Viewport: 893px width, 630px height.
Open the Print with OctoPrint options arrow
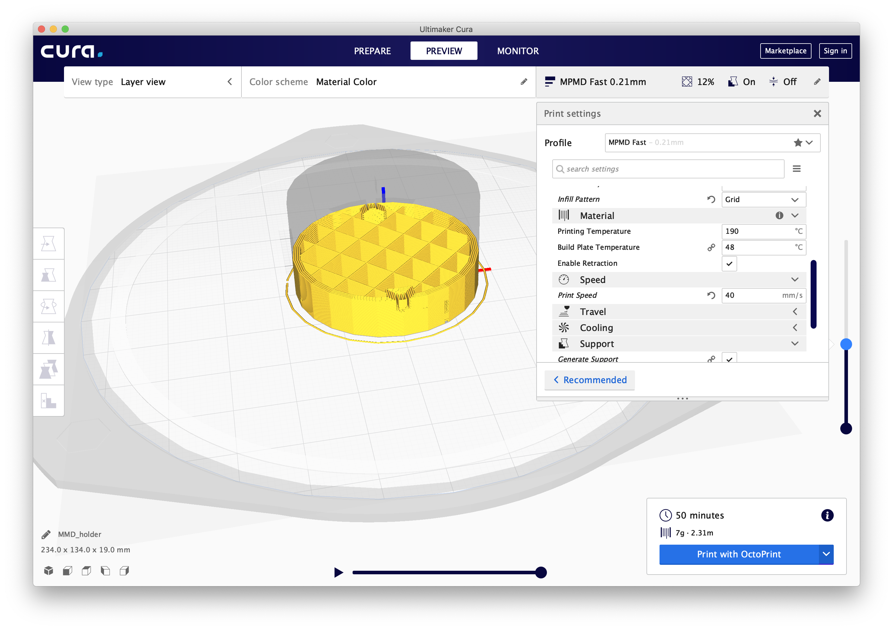point(826,554)
